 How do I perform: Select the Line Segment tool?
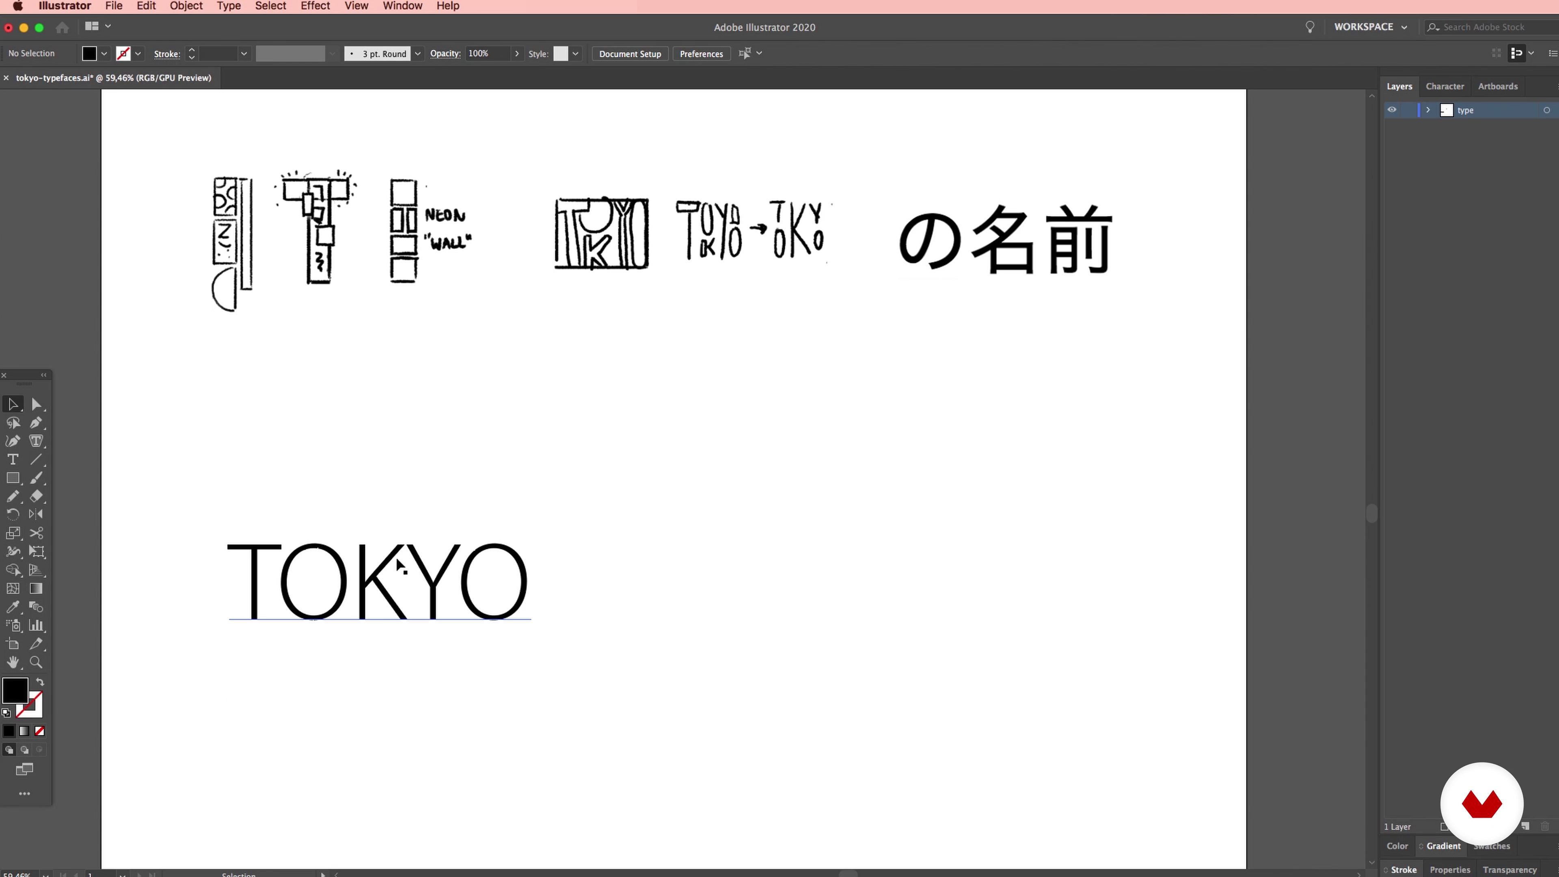[x=36, y=459]
